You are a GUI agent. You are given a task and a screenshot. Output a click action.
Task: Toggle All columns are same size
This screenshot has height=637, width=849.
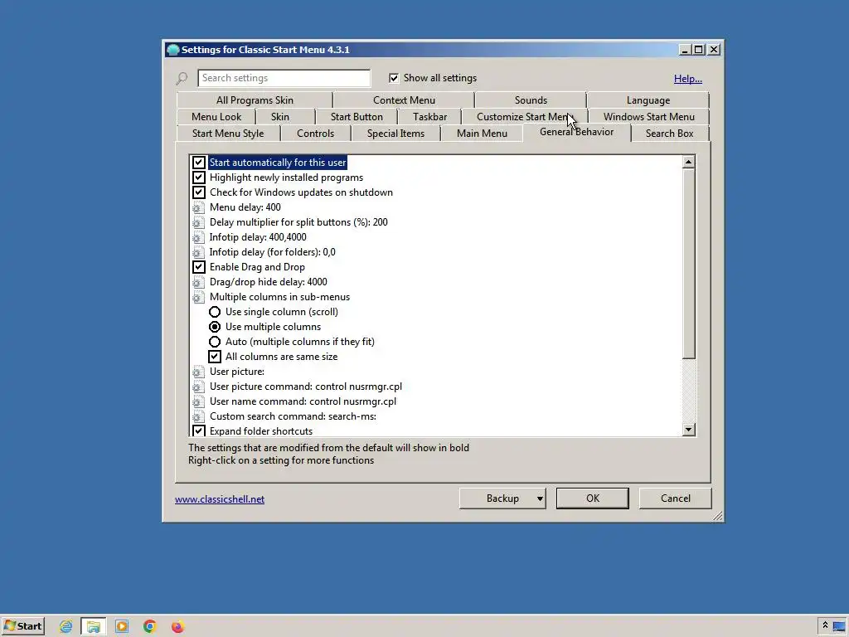point(215,357)
